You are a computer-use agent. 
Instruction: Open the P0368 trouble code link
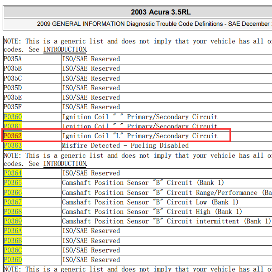(13, 212)
